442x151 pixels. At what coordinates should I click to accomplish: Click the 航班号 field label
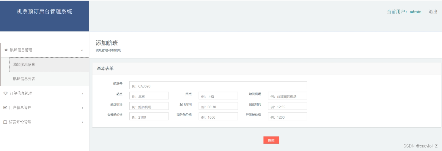118,84
